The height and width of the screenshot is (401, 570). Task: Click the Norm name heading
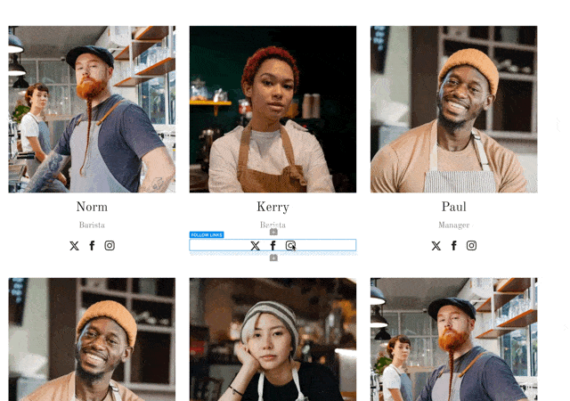[x=92, y=208]
